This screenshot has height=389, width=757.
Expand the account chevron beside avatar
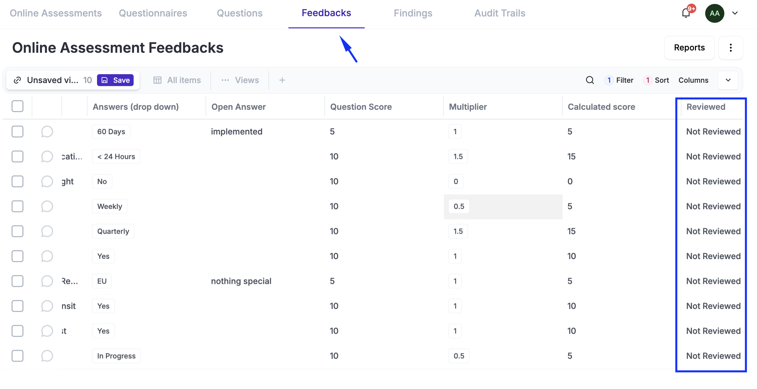[x=735, y=13]
